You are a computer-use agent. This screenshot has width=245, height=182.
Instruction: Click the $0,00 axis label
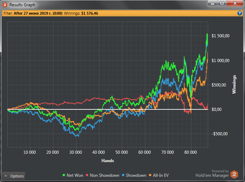(216, 109)
